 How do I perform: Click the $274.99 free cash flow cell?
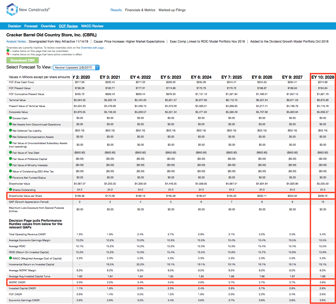click(x=323, y=82)
